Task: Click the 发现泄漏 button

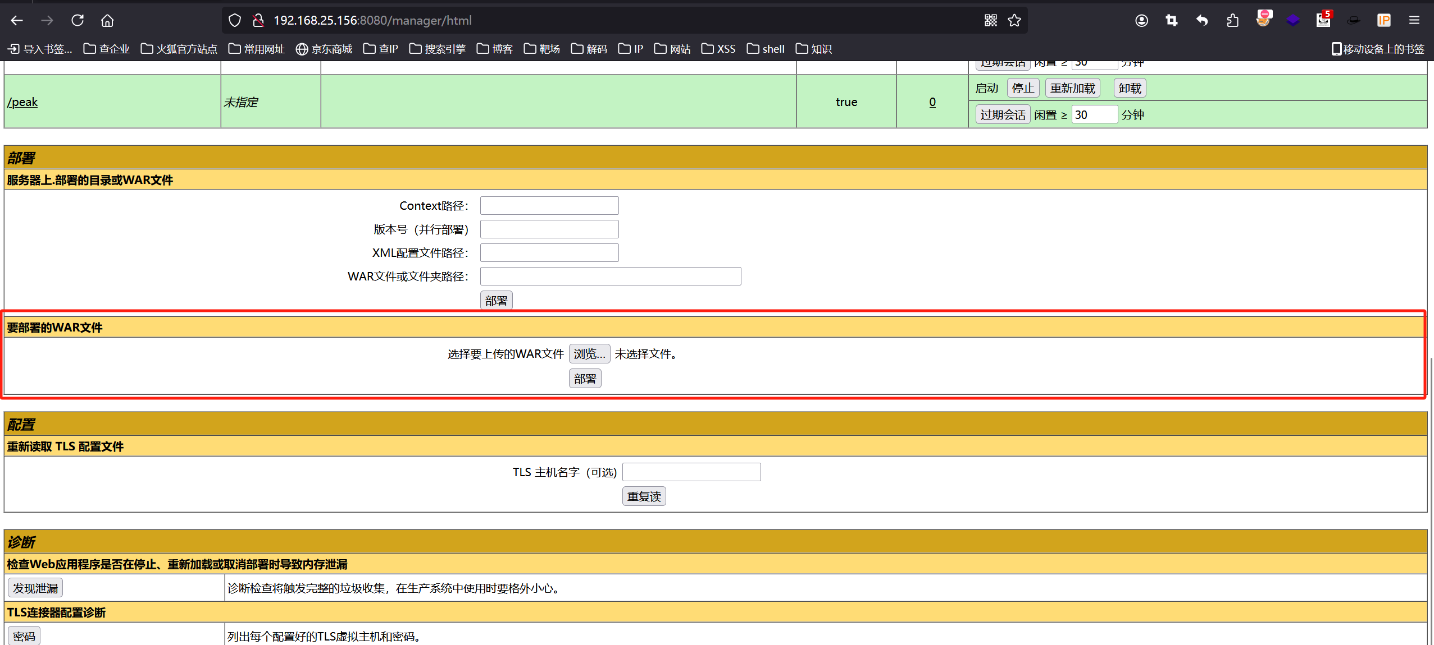Action: point(35,588)
